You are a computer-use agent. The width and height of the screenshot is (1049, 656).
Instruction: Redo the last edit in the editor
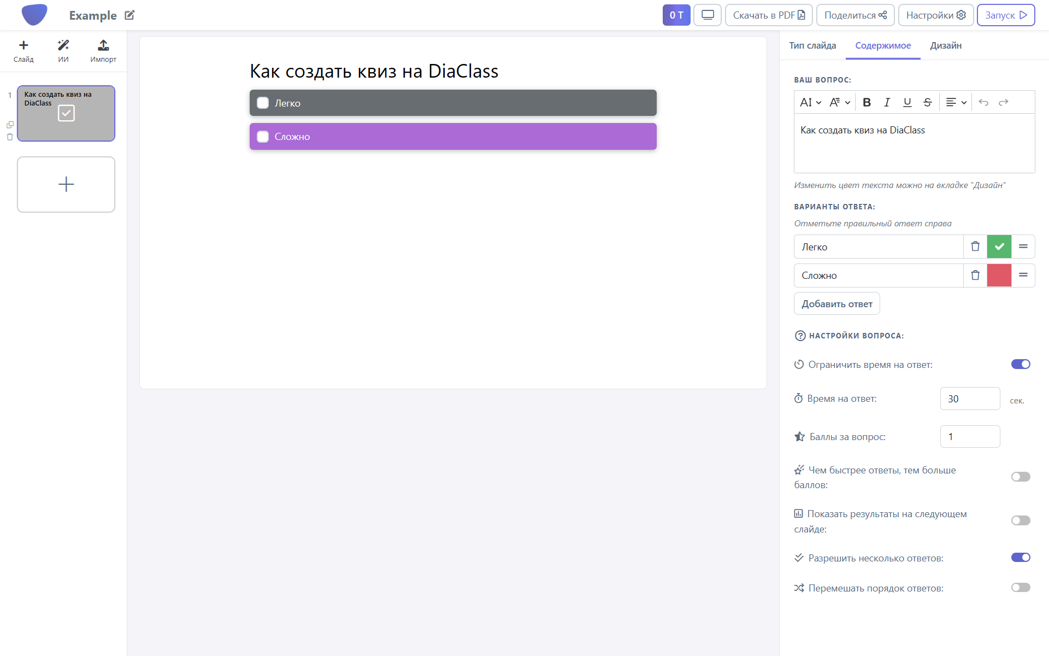point(1004,102)
